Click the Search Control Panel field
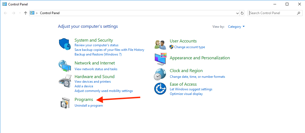This screenshot has height=133, width=305. point(272,13)
